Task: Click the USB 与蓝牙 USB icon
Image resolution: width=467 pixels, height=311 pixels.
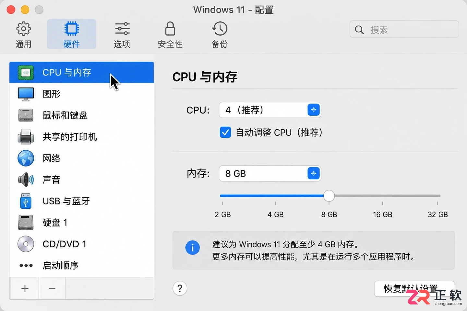Action: (26, 201)
